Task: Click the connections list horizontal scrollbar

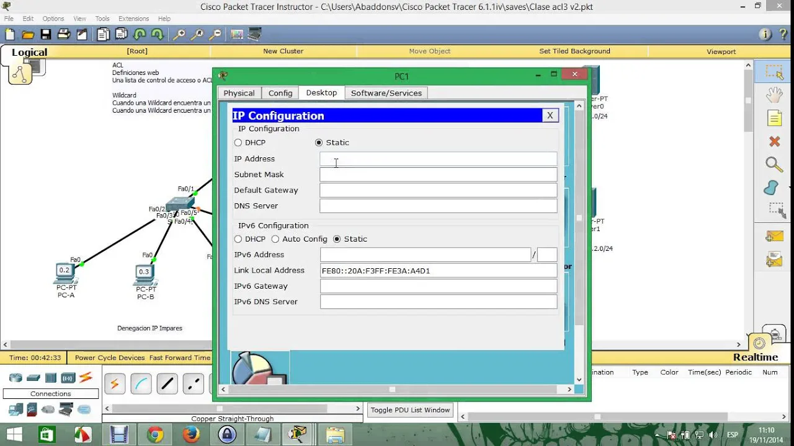Action: [x=233, y=409]
